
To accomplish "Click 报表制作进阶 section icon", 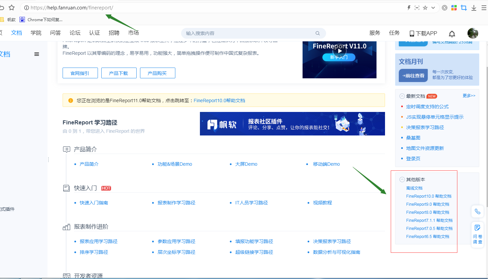I will 67,227.
